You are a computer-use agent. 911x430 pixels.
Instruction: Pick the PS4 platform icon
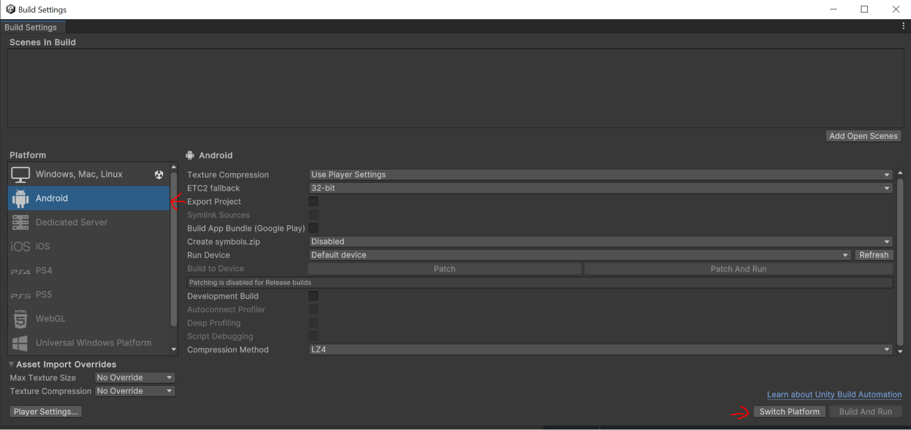(x=21, y=271)
